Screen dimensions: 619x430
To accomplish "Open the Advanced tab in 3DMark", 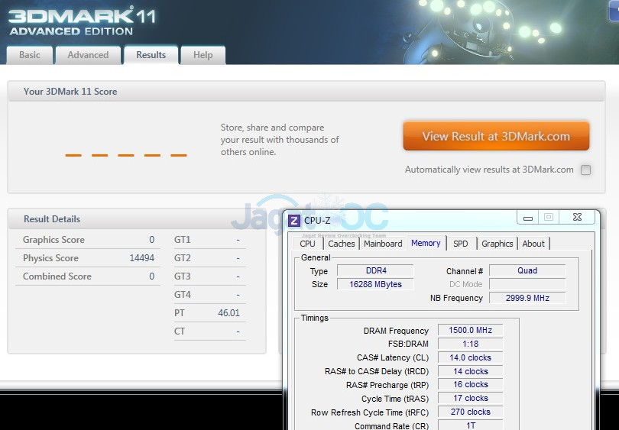I will 88,55.
